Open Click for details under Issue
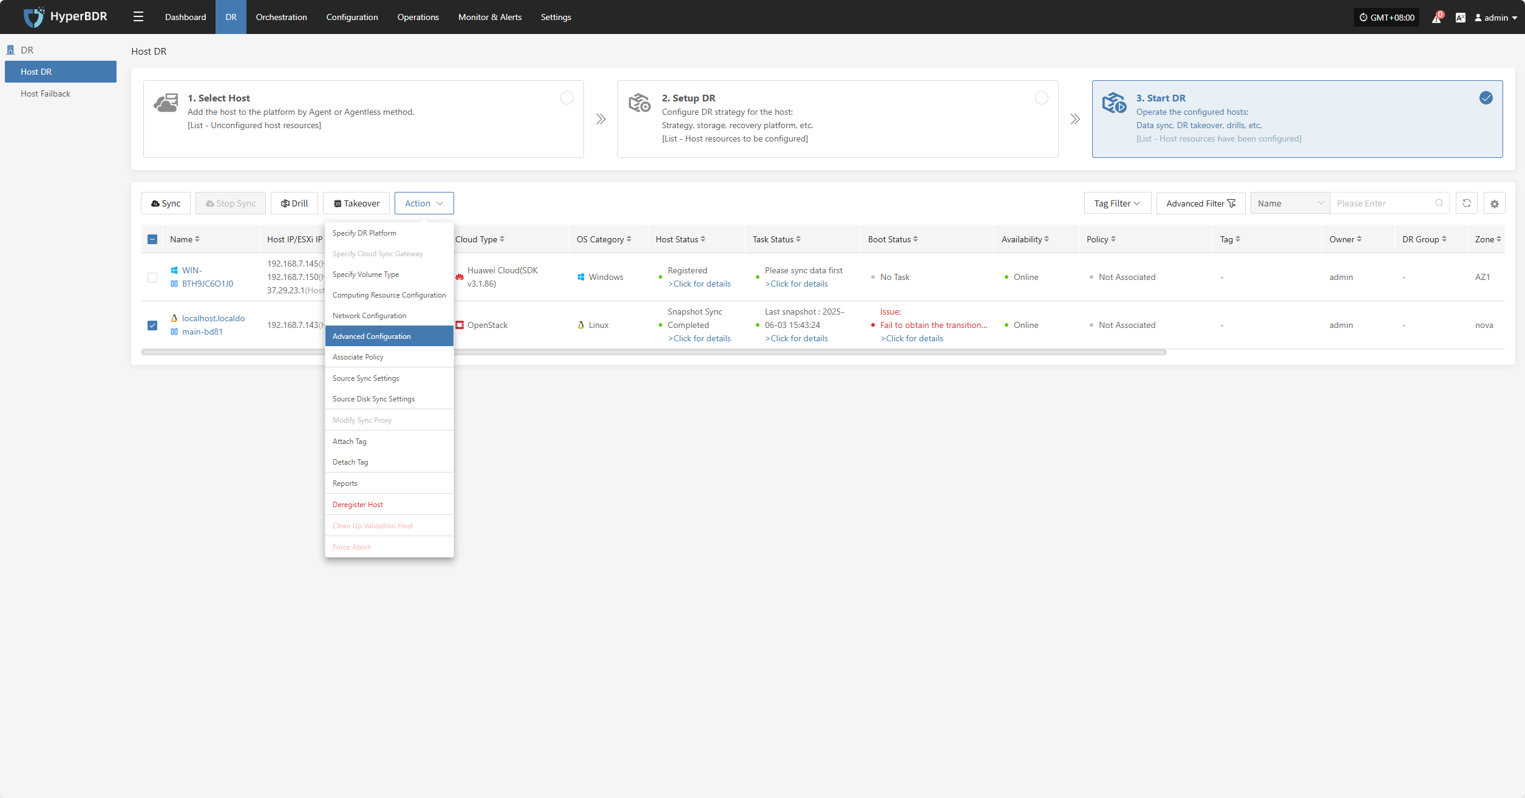 tap(912, 338)
